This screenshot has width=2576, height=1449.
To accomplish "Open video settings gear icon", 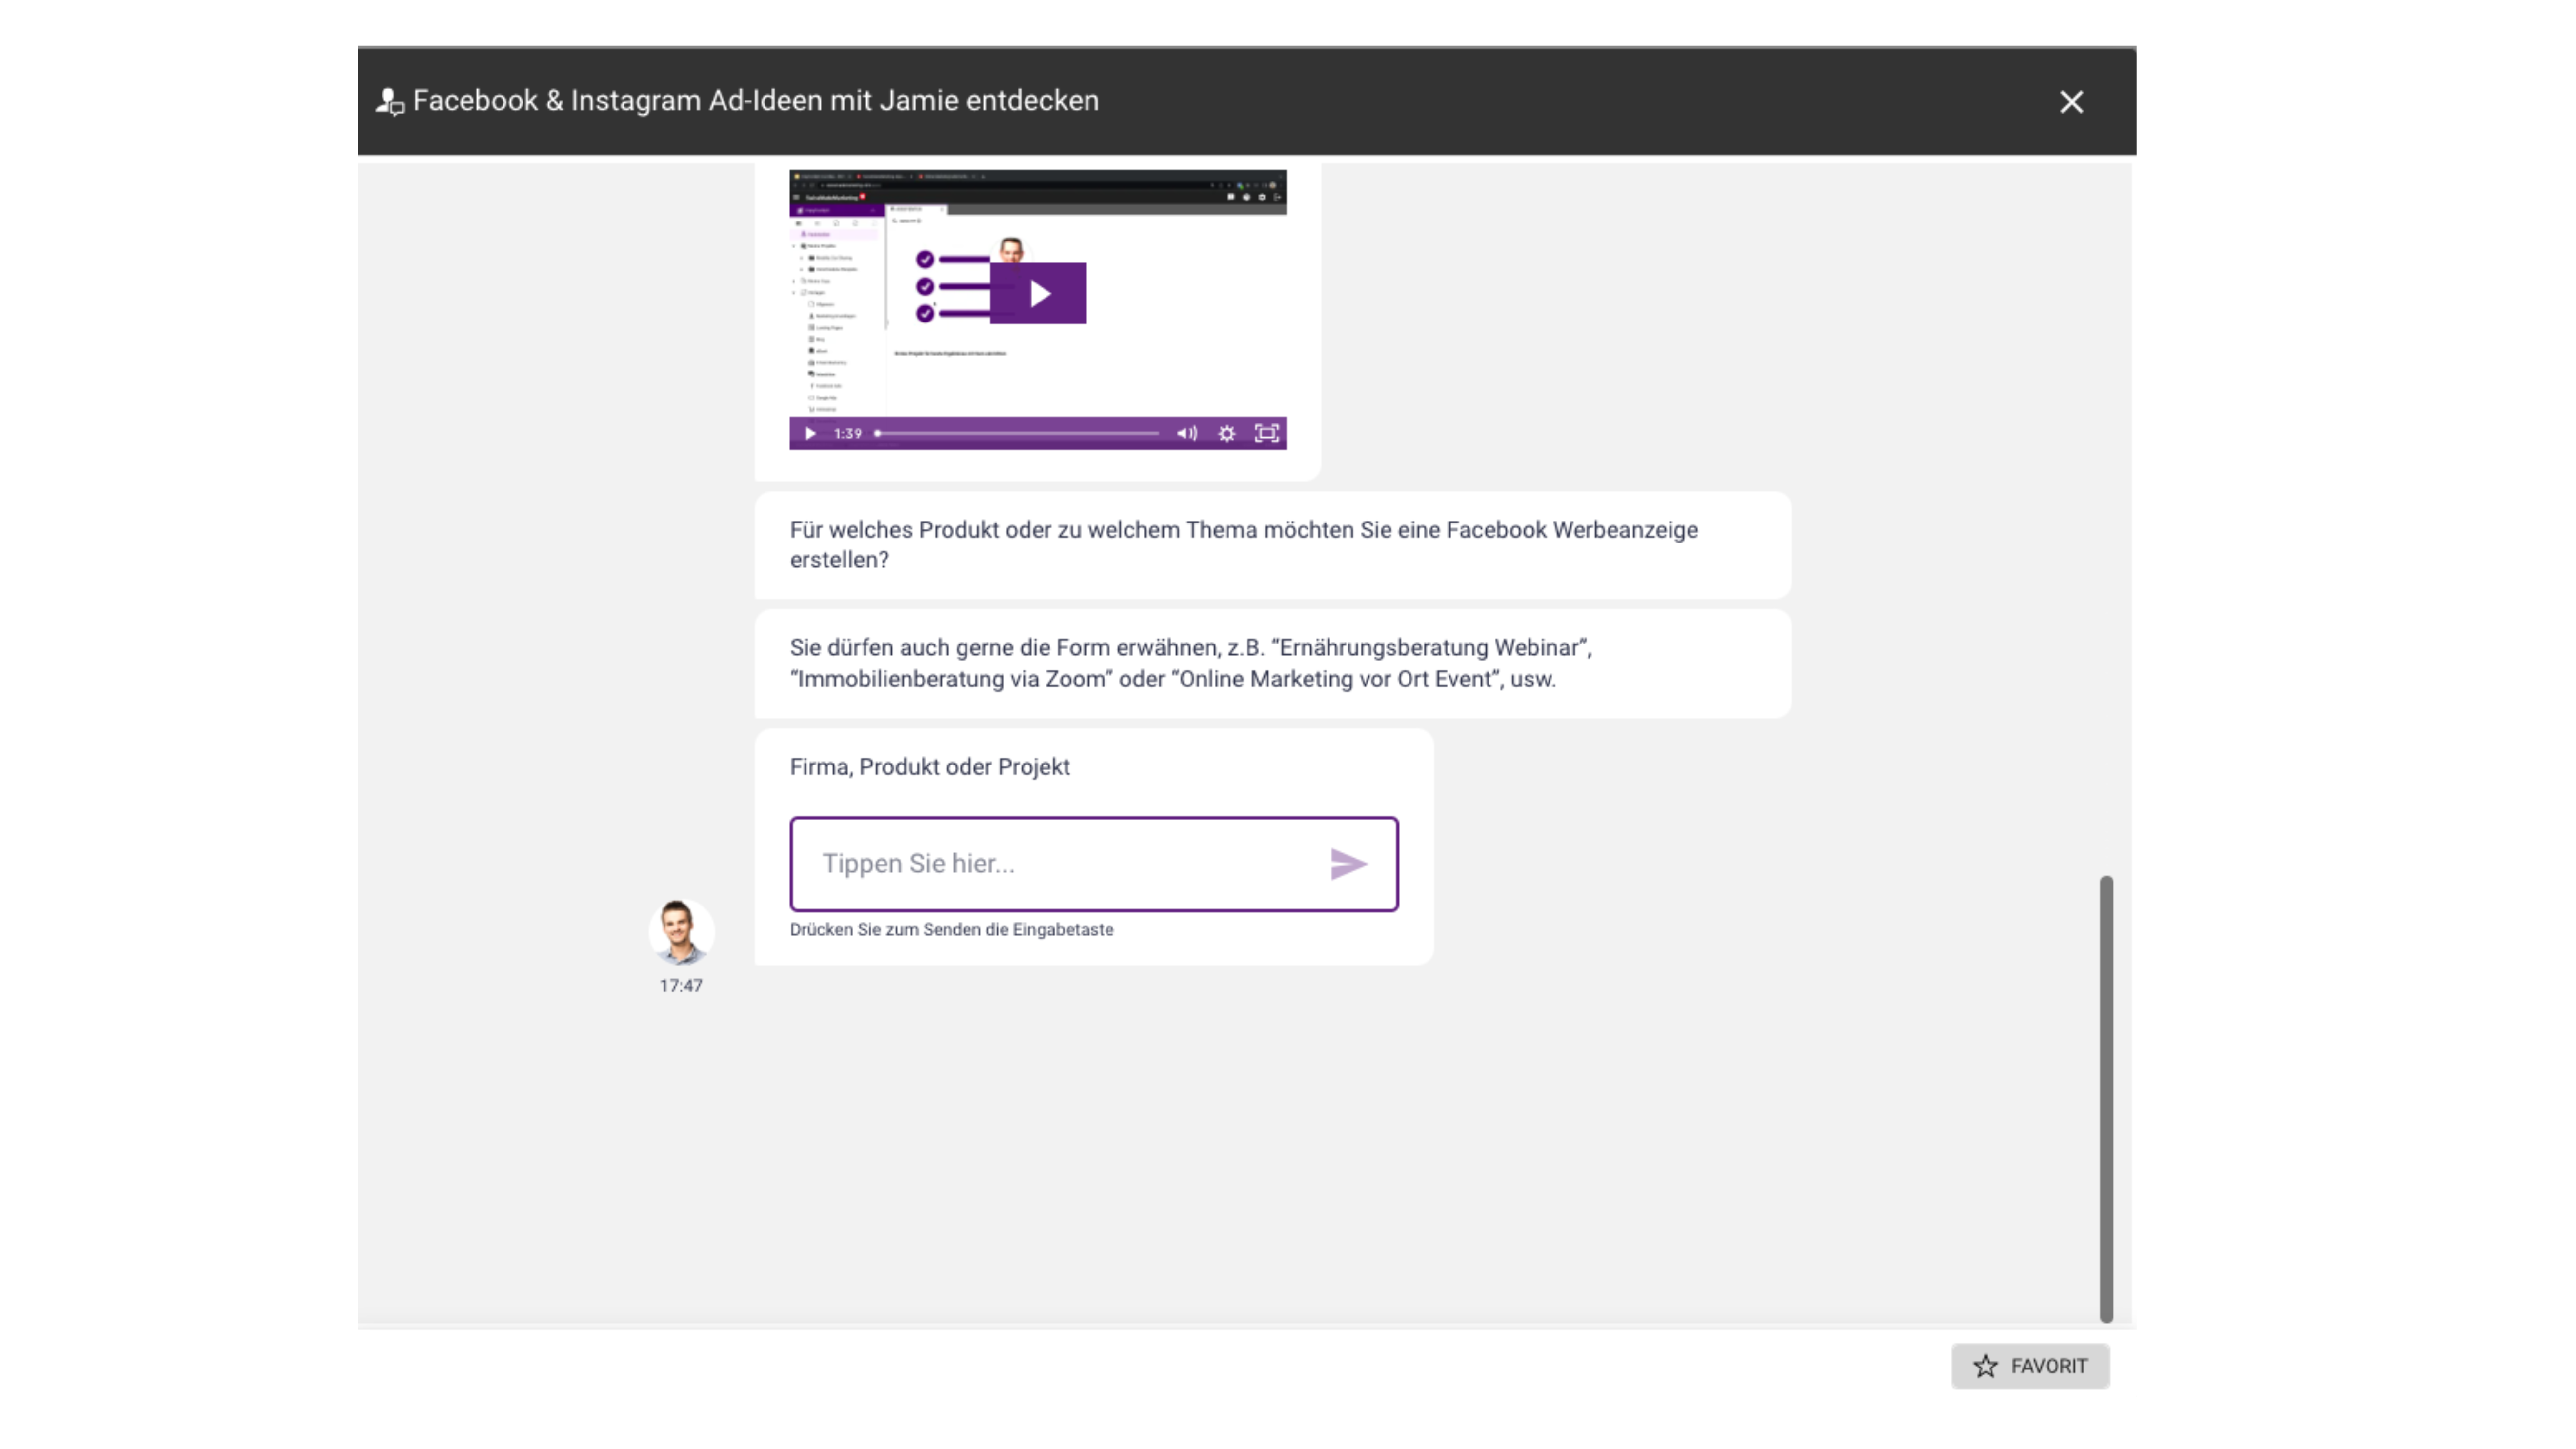I will coord(1227,433).
